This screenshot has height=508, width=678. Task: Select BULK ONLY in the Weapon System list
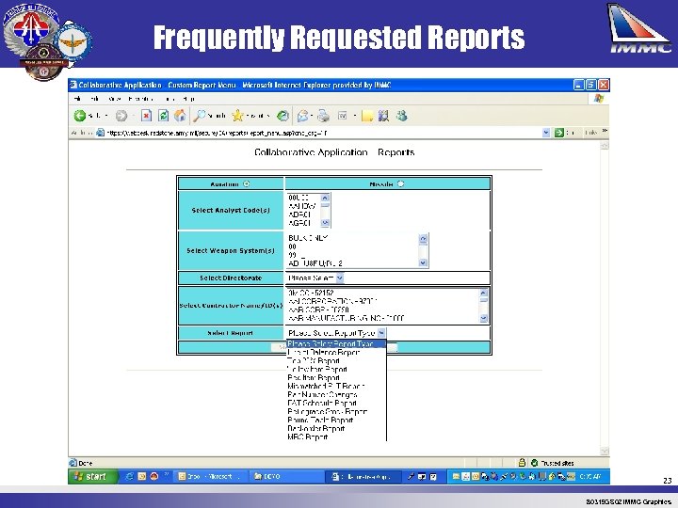click(308, 238)
